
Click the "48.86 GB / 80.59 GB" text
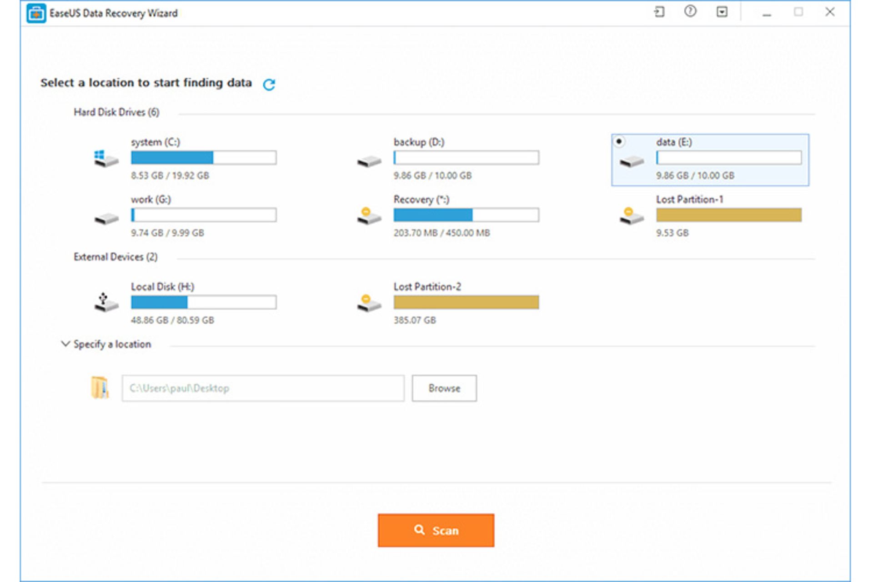172,320
